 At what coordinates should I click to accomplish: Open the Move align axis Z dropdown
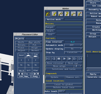tap(78, 66)
